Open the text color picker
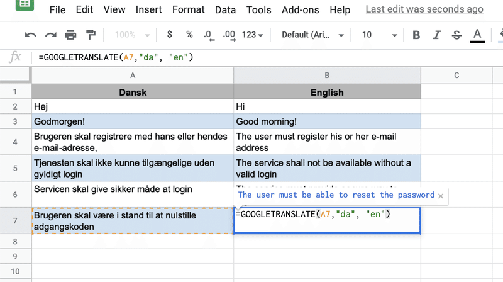503x282 pixels. (x=477, y=35)
